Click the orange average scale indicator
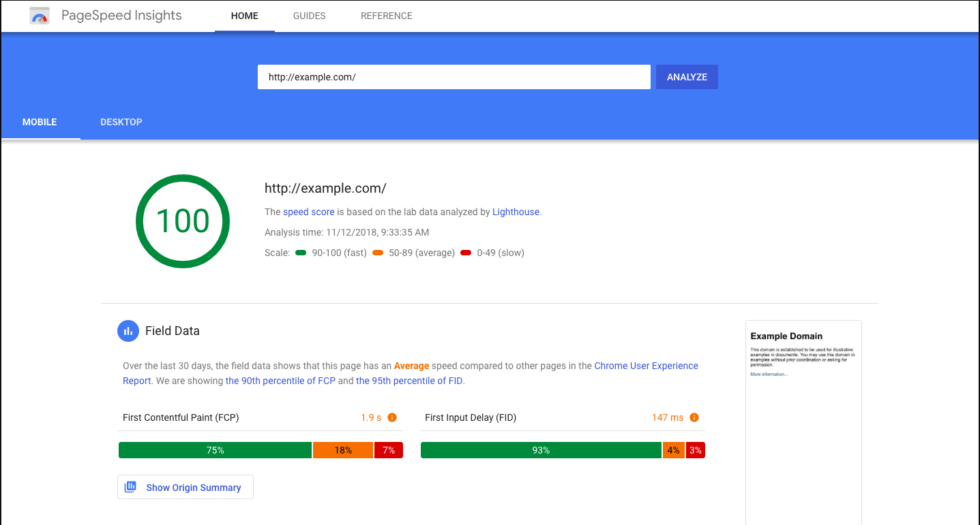Viewport: 980px width, 525px height. (x=377, y=252)
